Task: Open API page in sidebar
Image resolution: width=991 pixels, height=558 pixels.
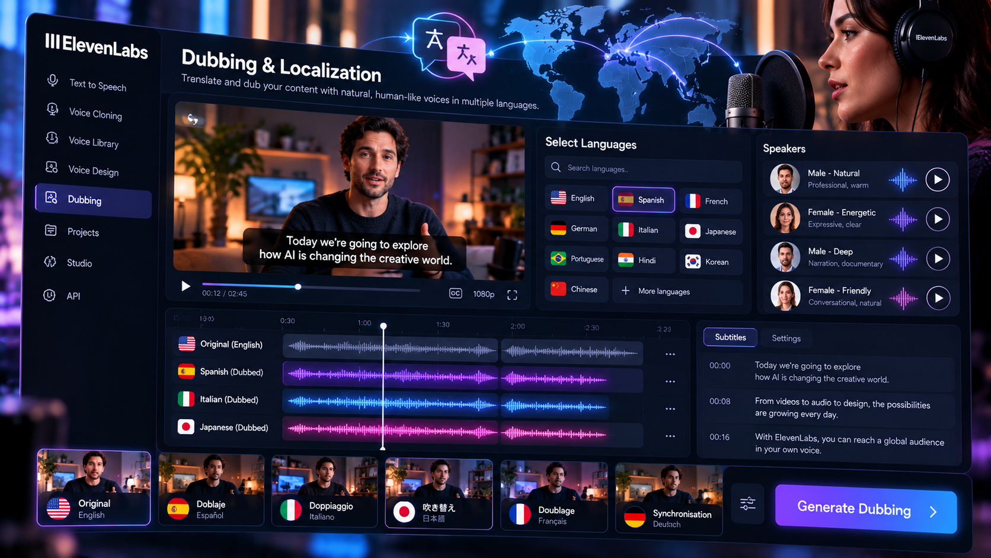Action: coord(62,295)
